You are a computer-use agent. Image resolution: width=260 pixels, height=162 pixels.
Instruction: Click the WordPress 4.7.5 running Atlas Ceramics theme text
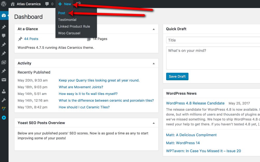56,48
